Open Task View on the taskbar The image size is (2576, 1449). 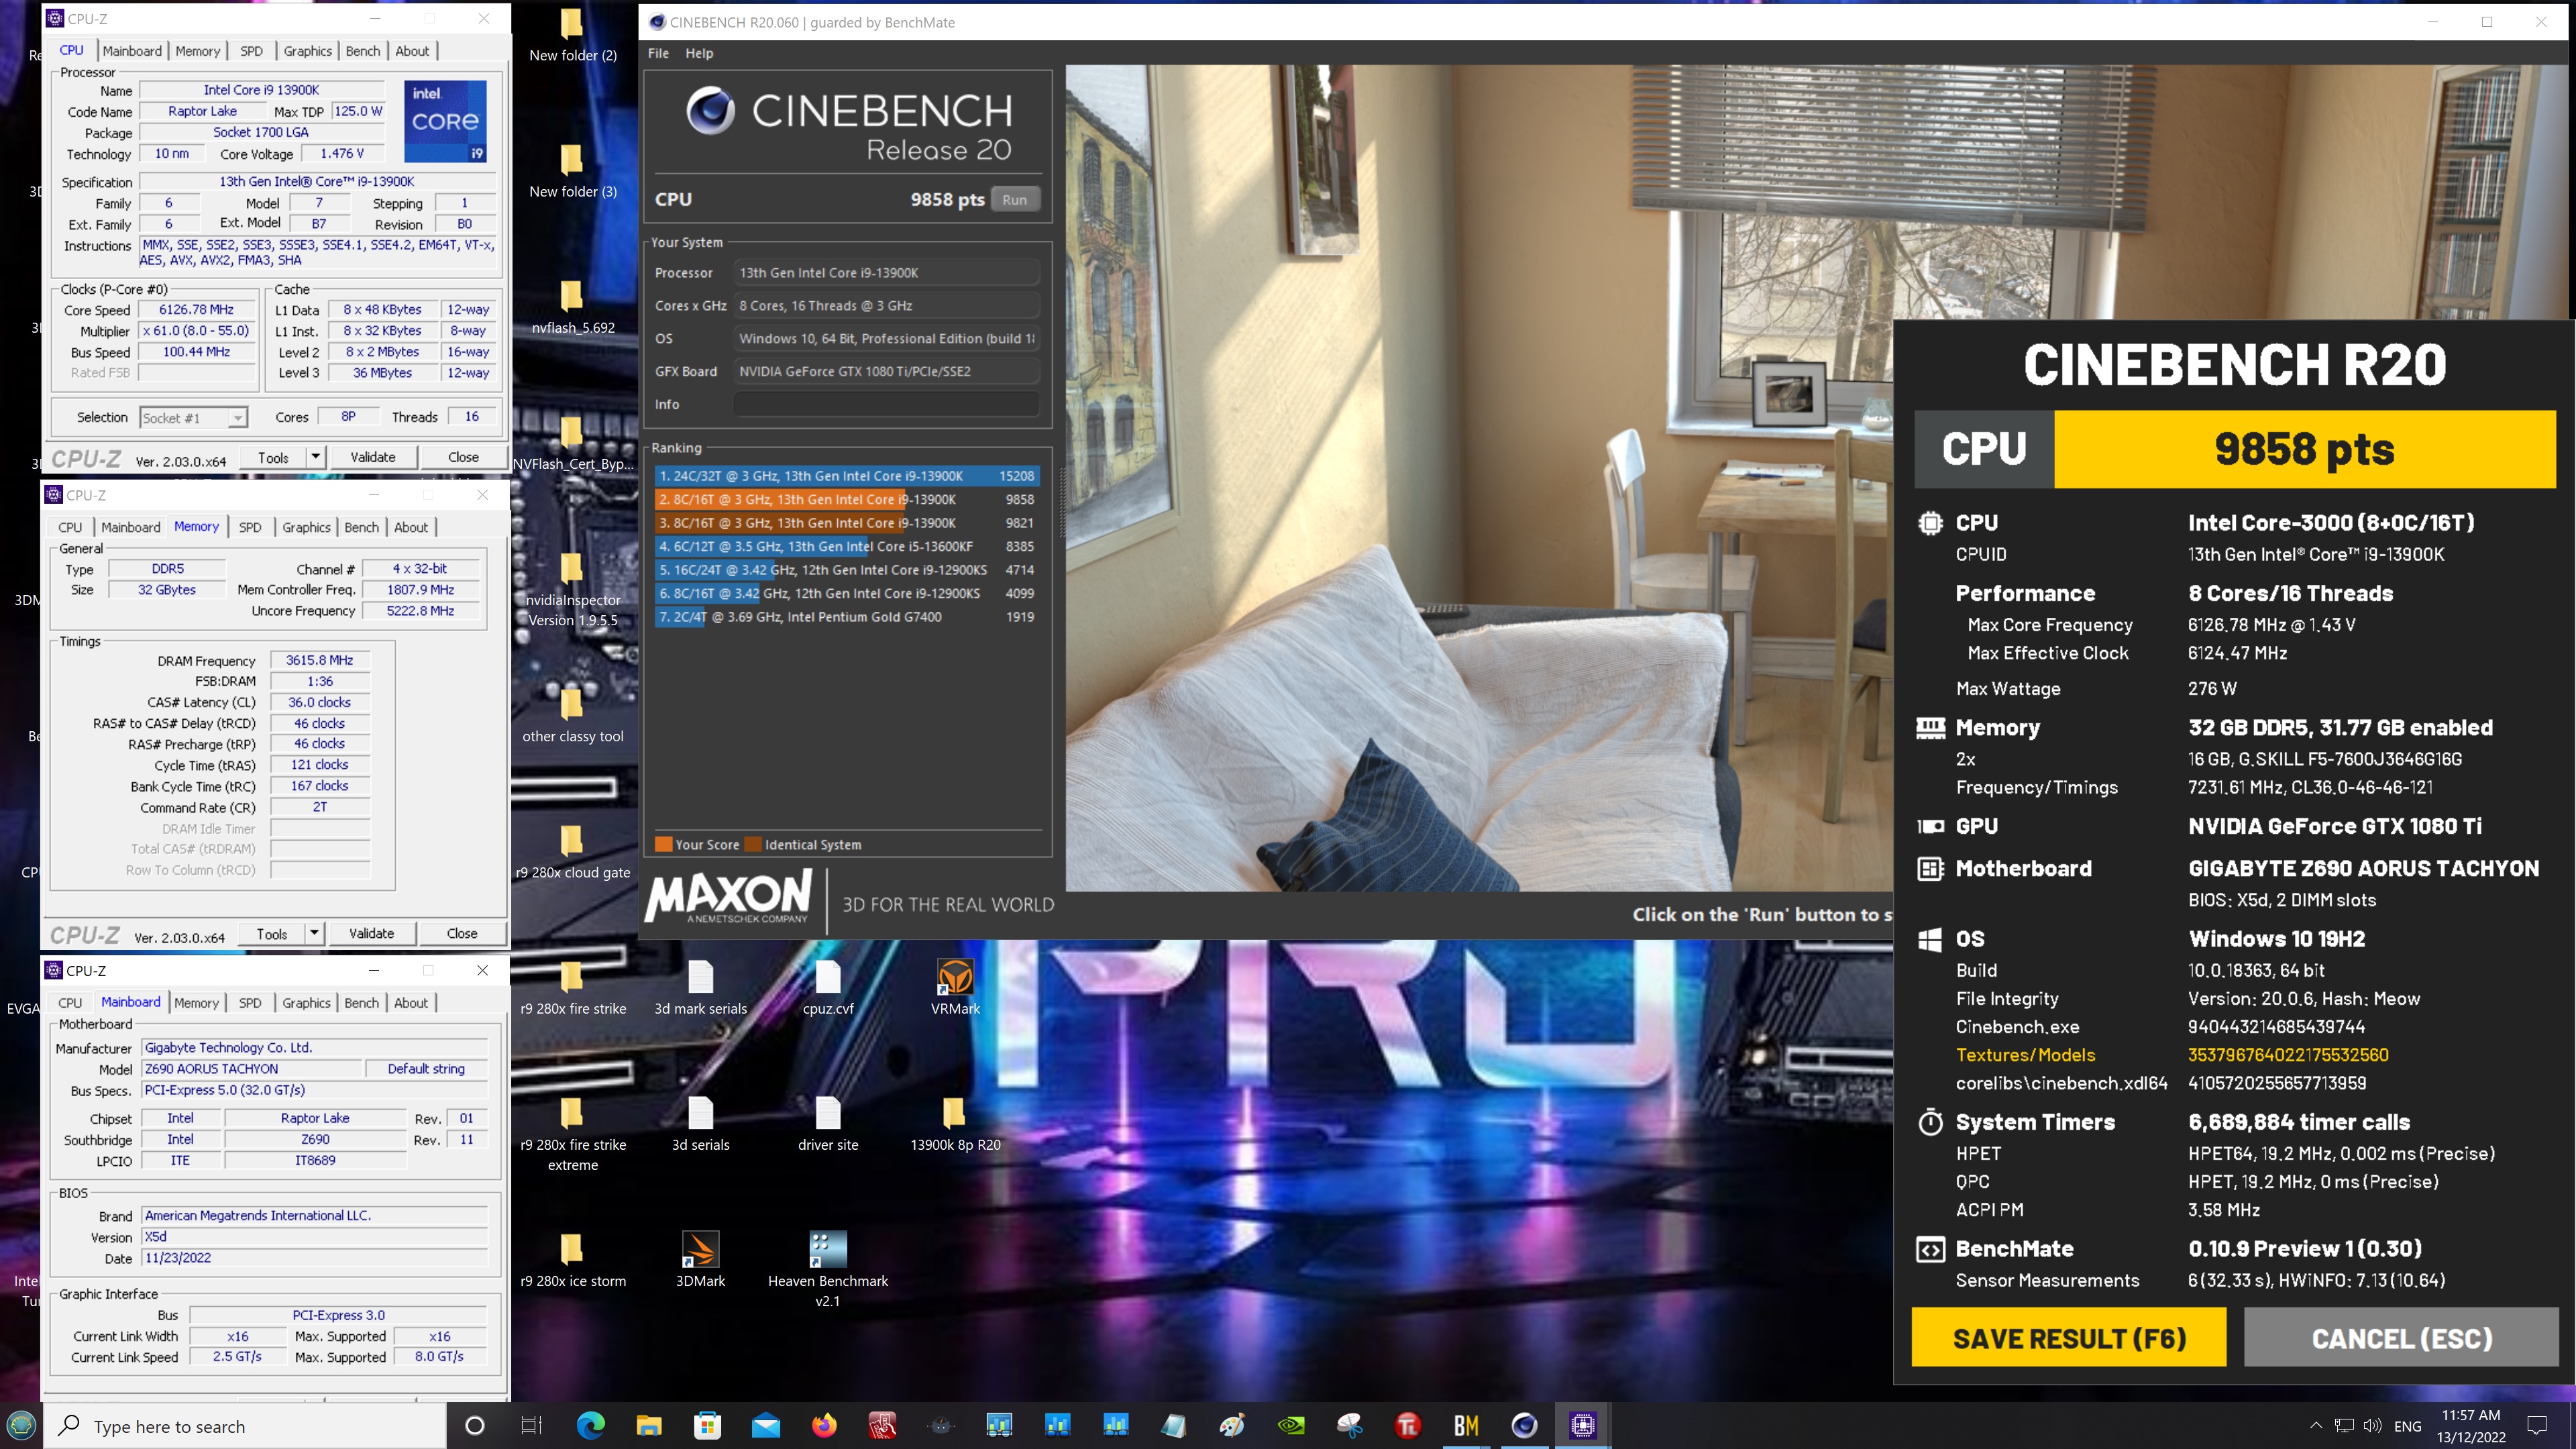tap(531, 1425)
